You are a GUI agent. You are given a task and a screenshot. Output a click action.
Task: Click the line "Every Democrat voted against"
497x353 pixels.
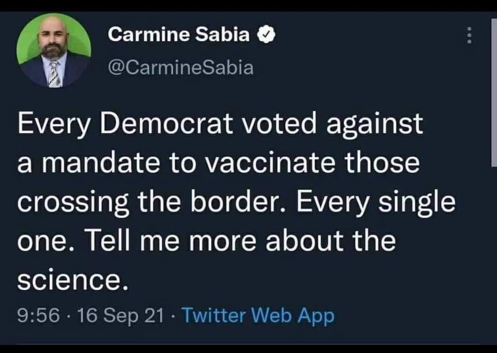[220, 124]
